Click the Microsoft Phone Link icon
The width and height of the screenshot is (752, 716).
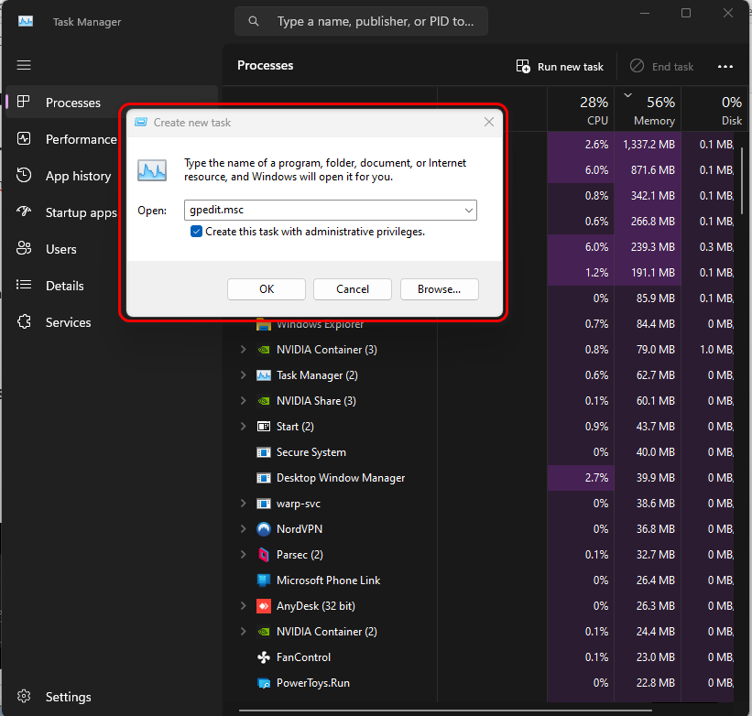[264, 580]
